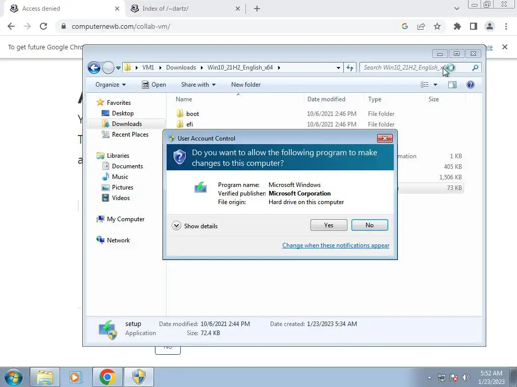517x387 pixels.
Task: Dismiss the Chrome update infobar
Action: coord(504,47)
